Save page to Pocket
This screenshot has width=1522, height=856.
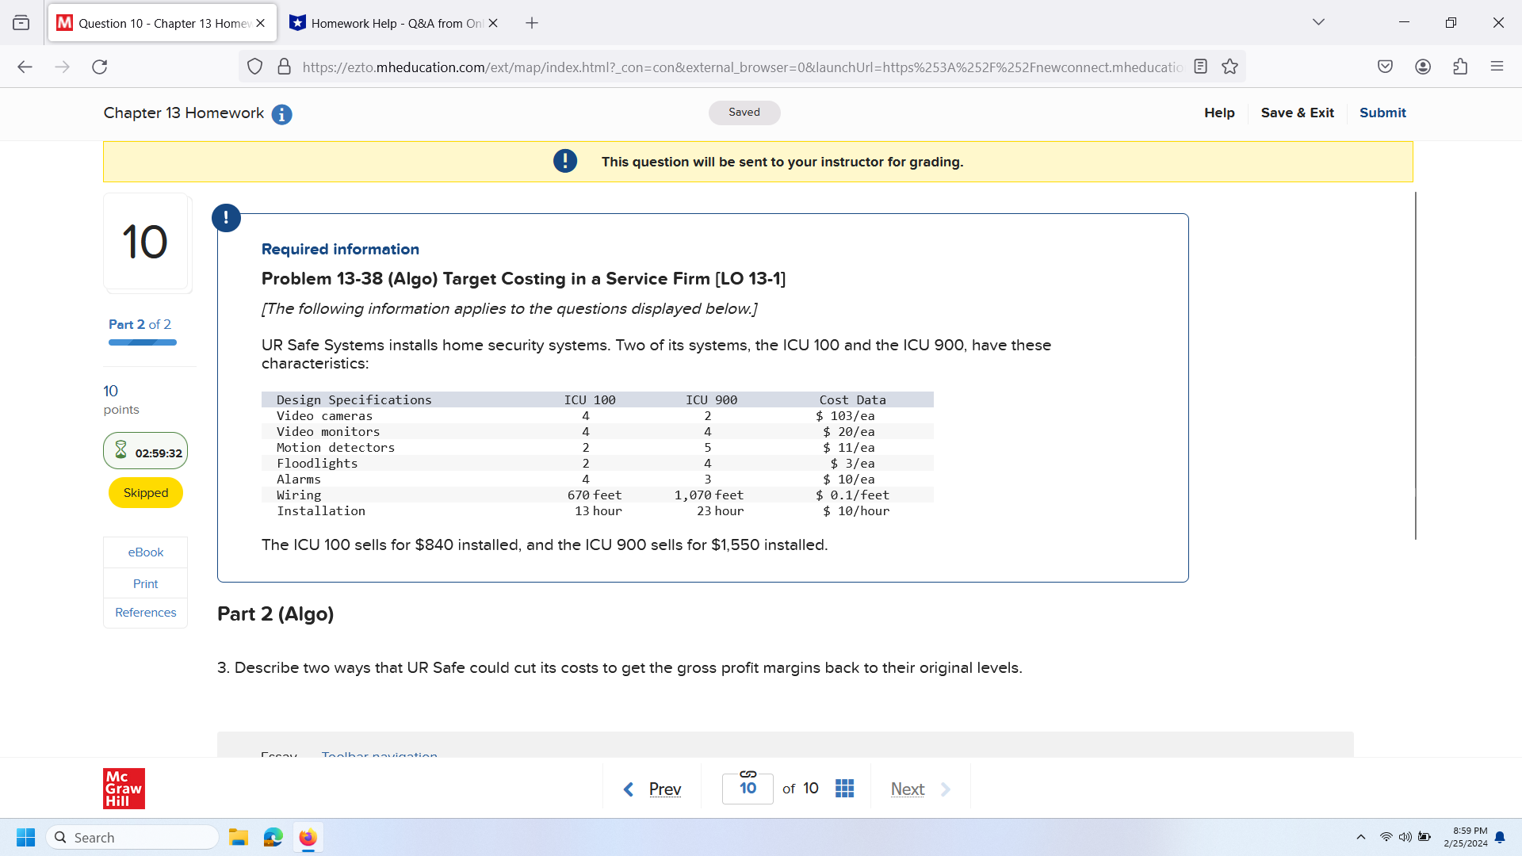(1386, 67)
